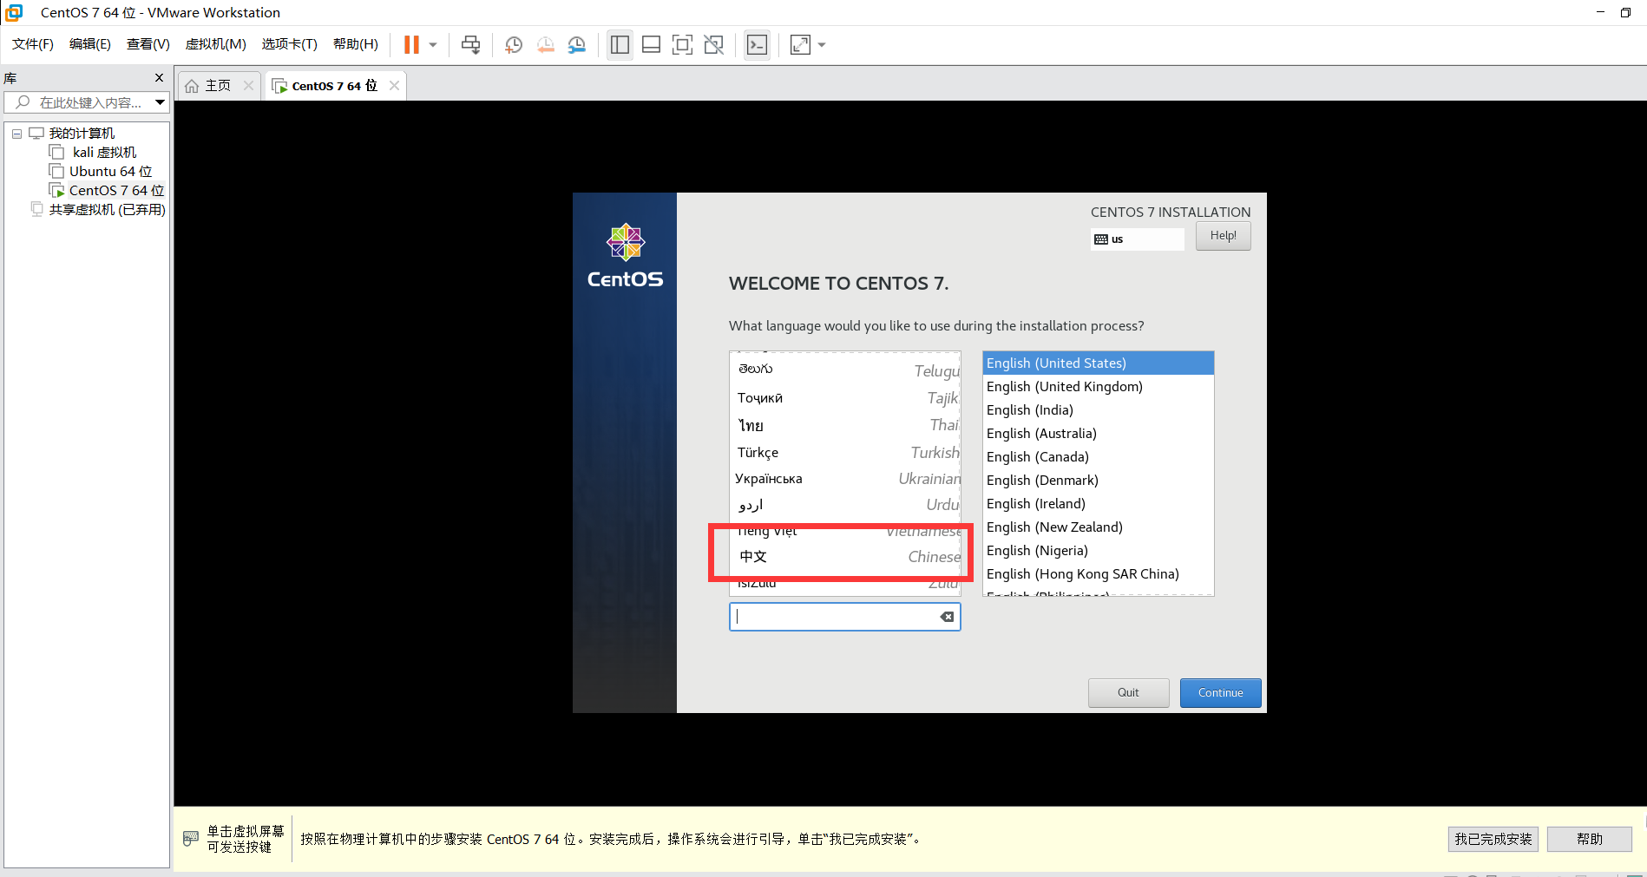Screen dimensions: 1647x877
Task: Toggle the thumbnail bar view
Action: point(652,45)
